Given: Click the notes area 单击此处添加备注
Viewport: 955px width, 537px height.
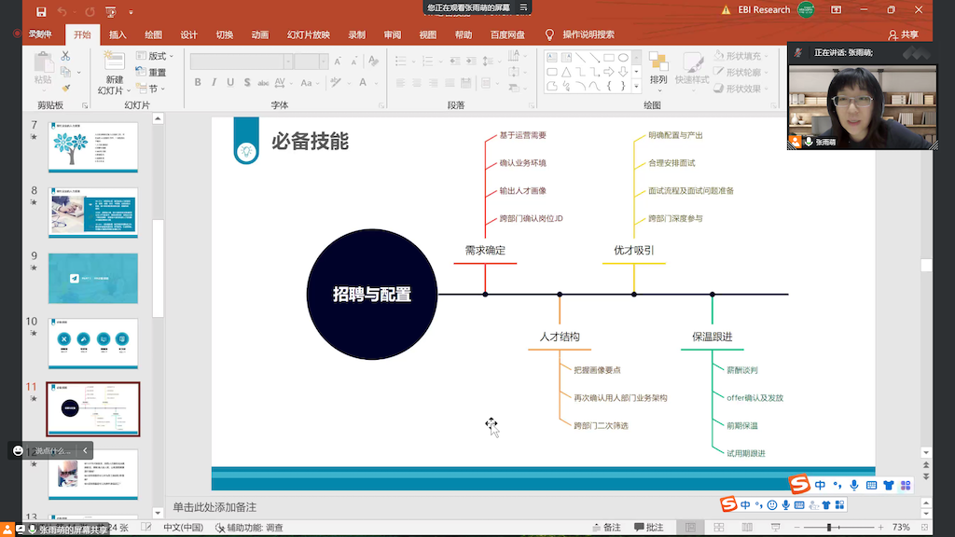Looking at the screenshot, I should (x=215, y=507).
